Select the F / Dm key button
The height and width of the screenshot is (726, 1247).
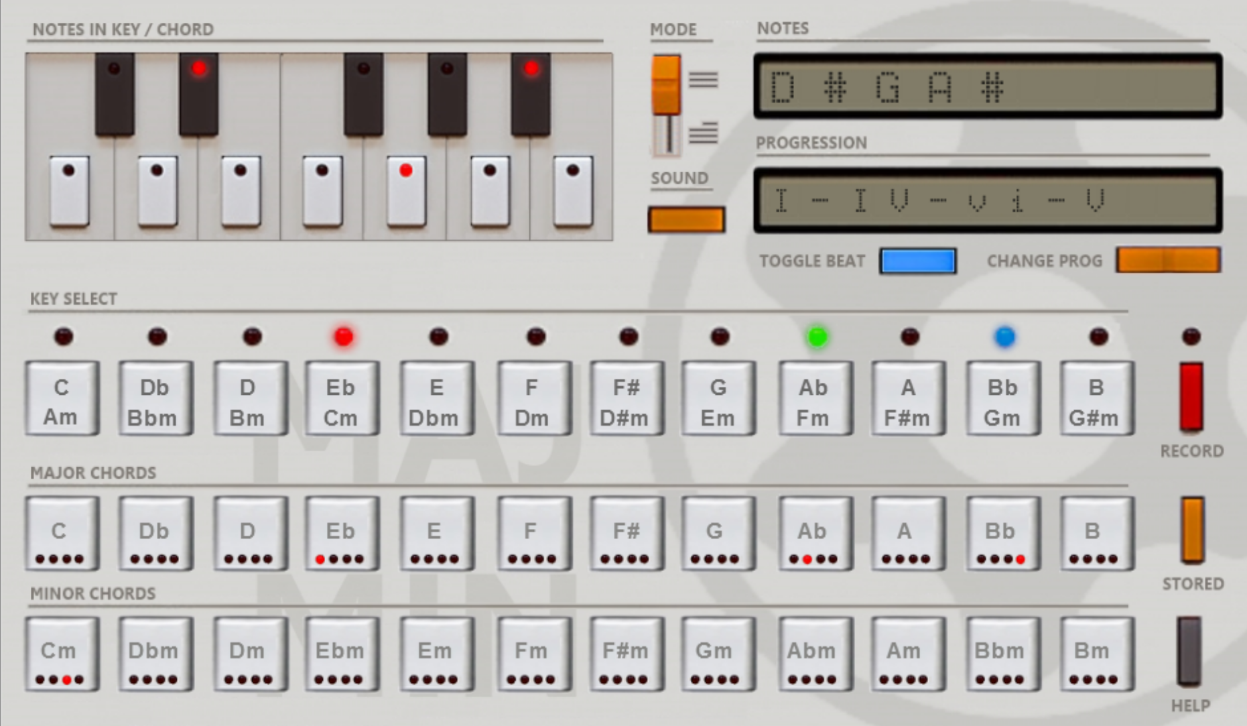click(534, 399)
